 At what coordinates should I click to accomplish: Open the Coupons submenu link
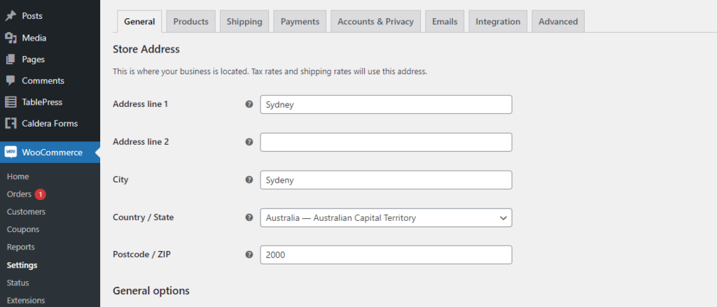pyautogui.click(x=23, y=229)
